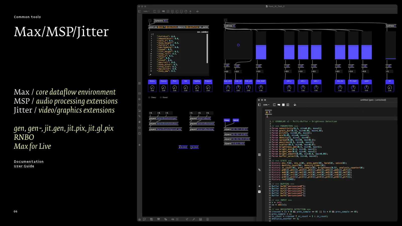Image resolution: width=402 pixels, height=226 pixels.
Task: Click the dial object icon in the top toolbar
Action: (x=186, y=11)
